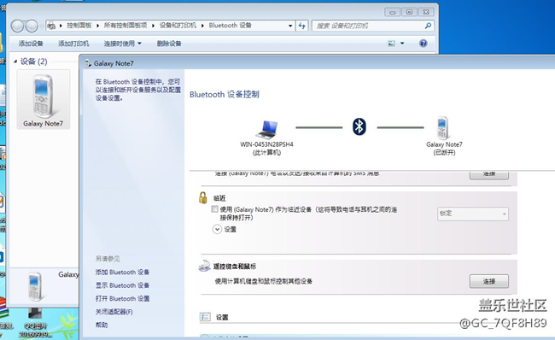Click 所有控制面板项 breadcrumb segment

pos(126,26)
